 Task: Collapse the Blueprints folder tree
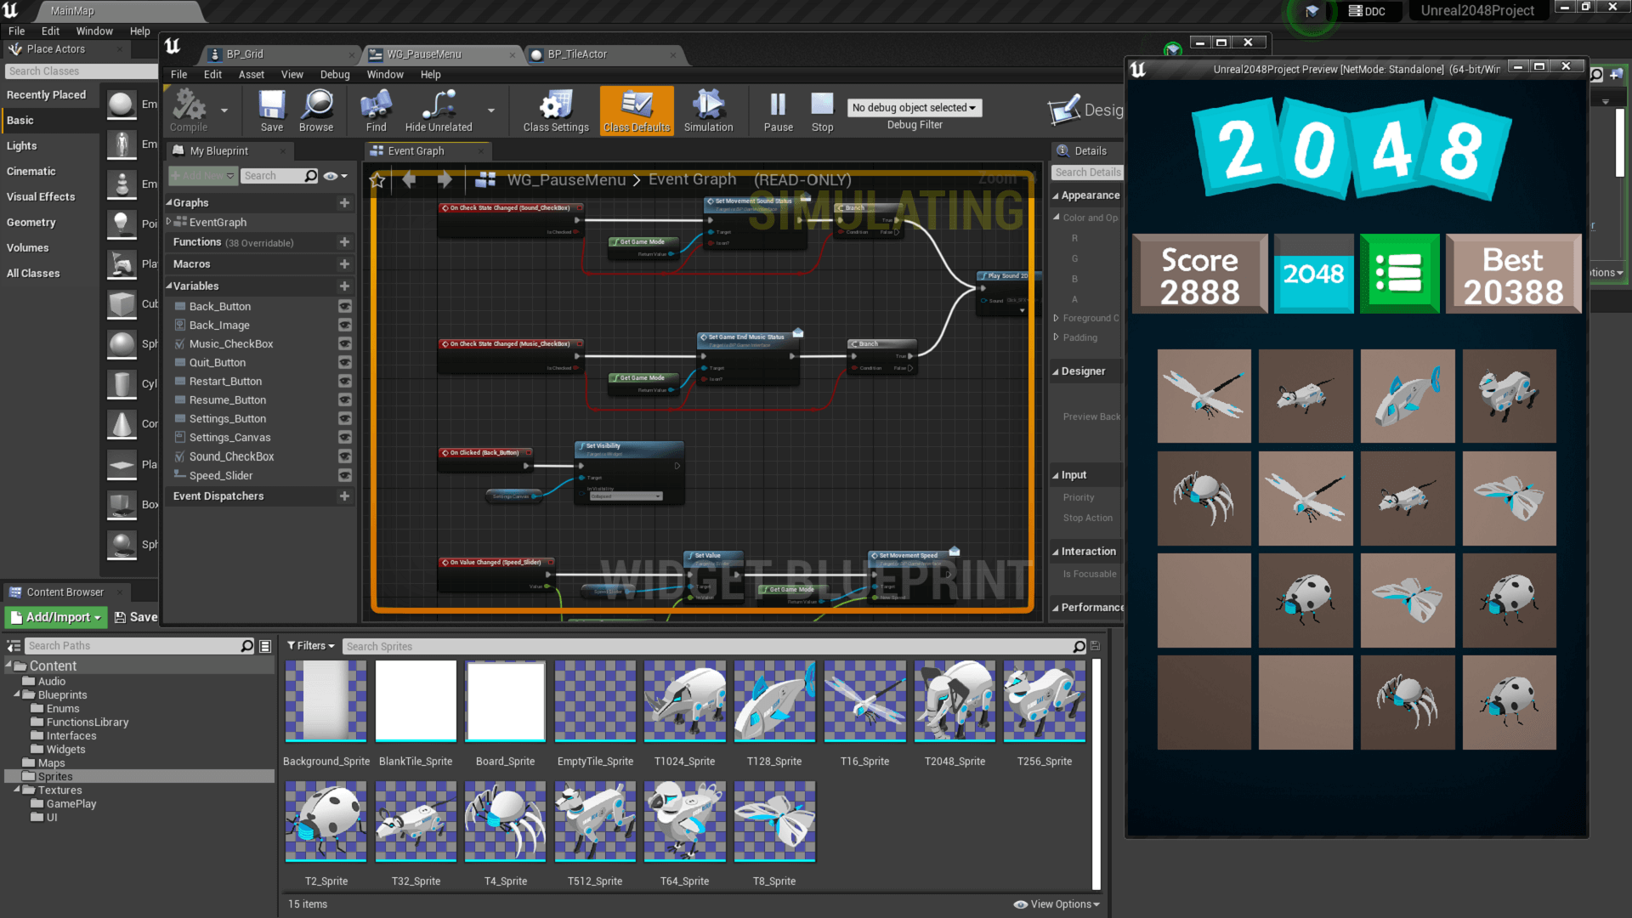pyautogui.click(x=17, y=695)
